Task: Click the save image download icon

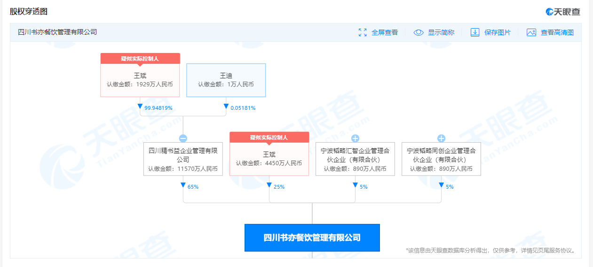Action: click(x=475, y=32)
